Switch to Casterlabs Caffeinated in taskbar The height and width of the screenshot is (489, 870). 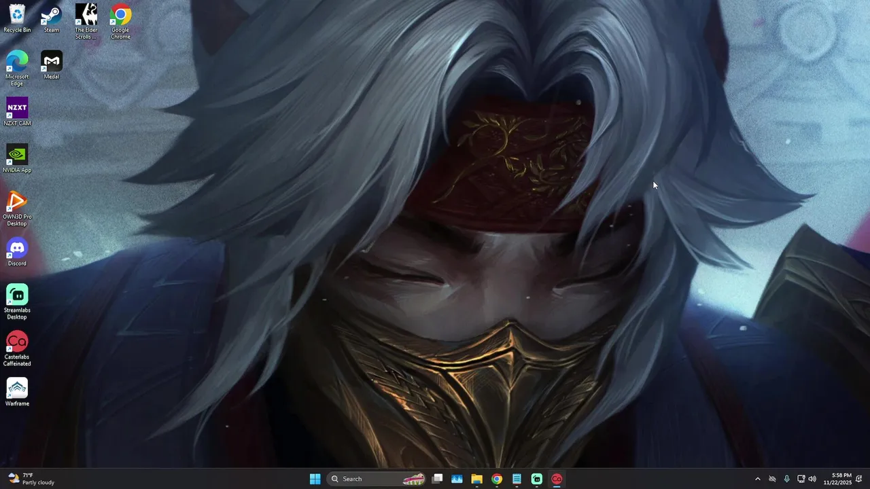(557, 479)
